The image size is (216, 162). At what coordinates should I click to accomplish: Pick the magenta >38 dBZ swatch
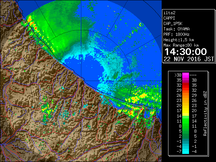point(186,75)
